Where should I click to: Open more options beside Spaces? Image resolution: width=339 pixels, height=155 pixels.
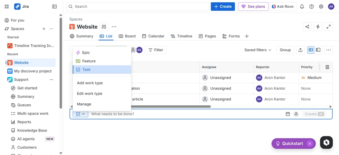51,29
